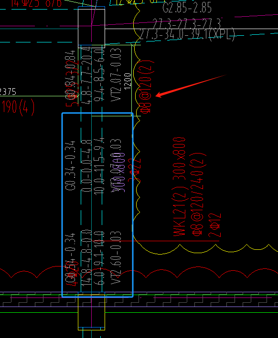
Task: Select the 0.0-0.0-4.8 value text
Action: coord(86,166)
